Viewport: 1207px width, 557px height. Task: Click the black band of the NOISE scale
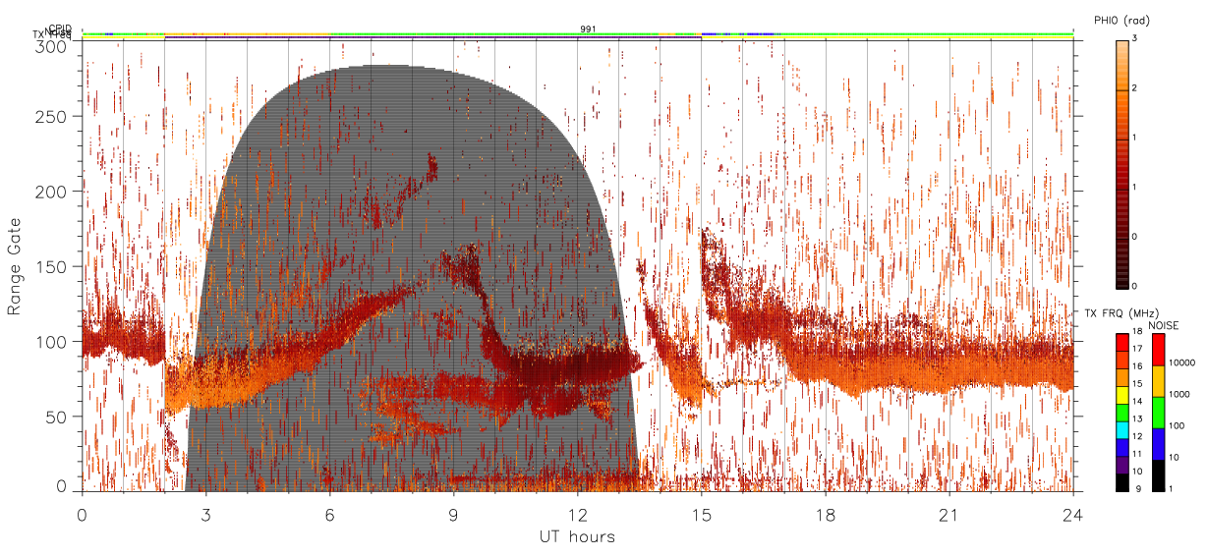[1158, 475]
